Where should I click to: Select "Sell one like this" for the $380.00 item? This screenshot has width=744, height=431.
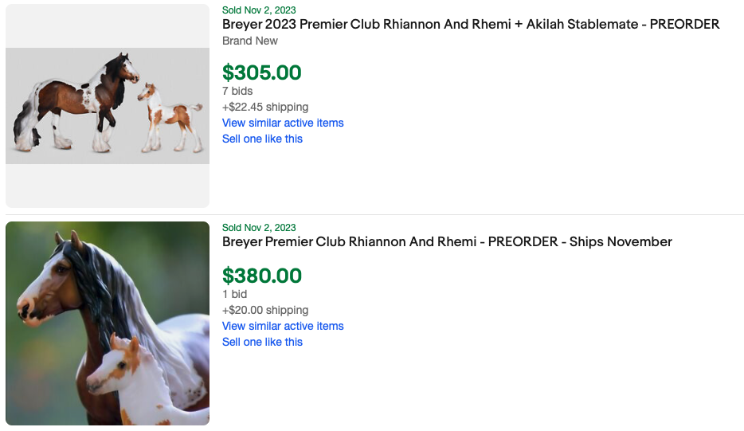[262, 342]
